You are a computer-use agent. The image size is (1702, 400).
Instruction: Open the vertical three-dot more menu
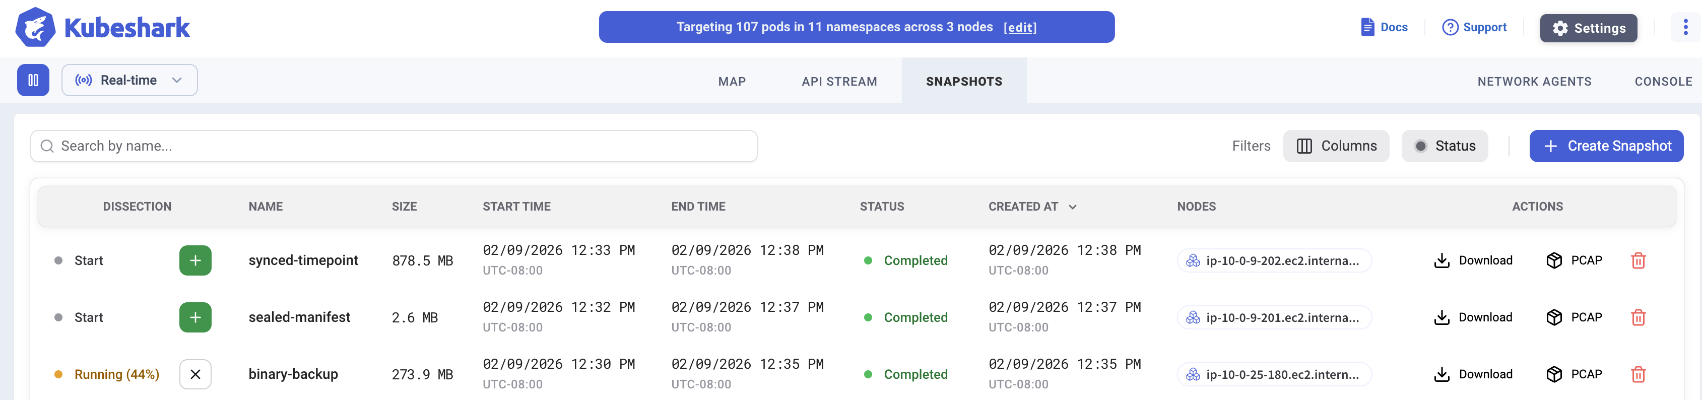(1685, 27)
